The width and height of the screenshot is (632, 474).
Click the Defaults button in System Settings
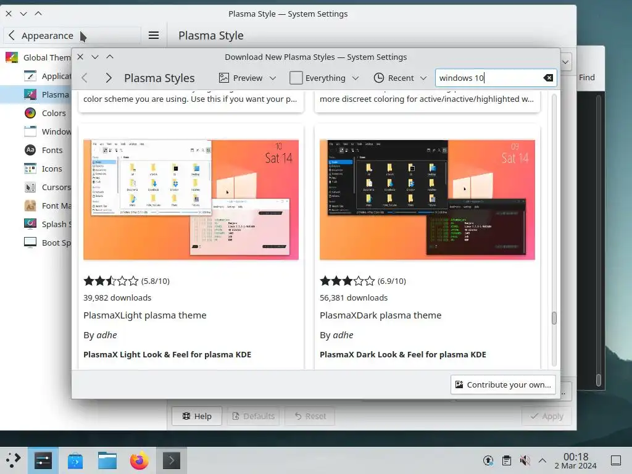[254, 416]
